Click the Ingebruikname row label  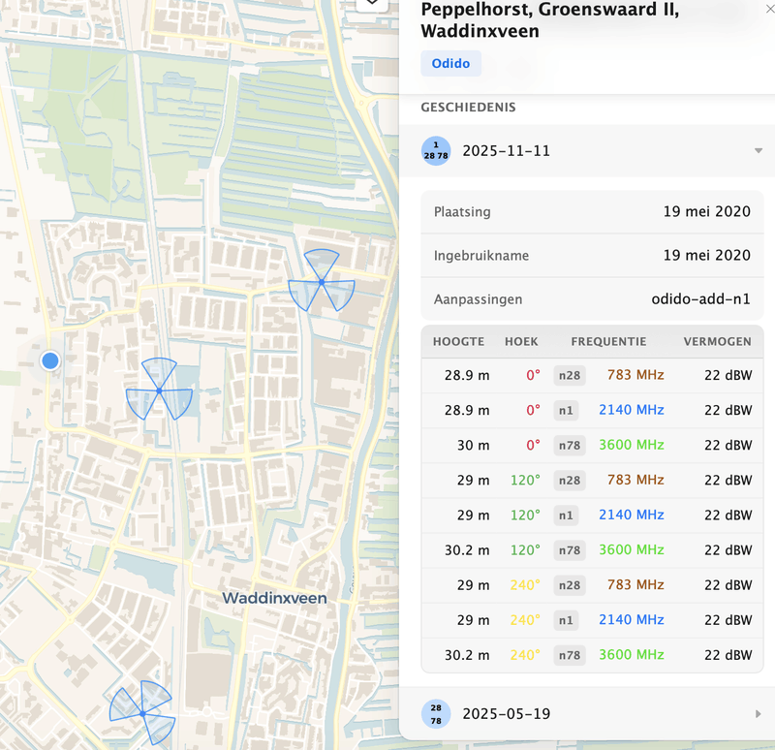click(481, 256)
